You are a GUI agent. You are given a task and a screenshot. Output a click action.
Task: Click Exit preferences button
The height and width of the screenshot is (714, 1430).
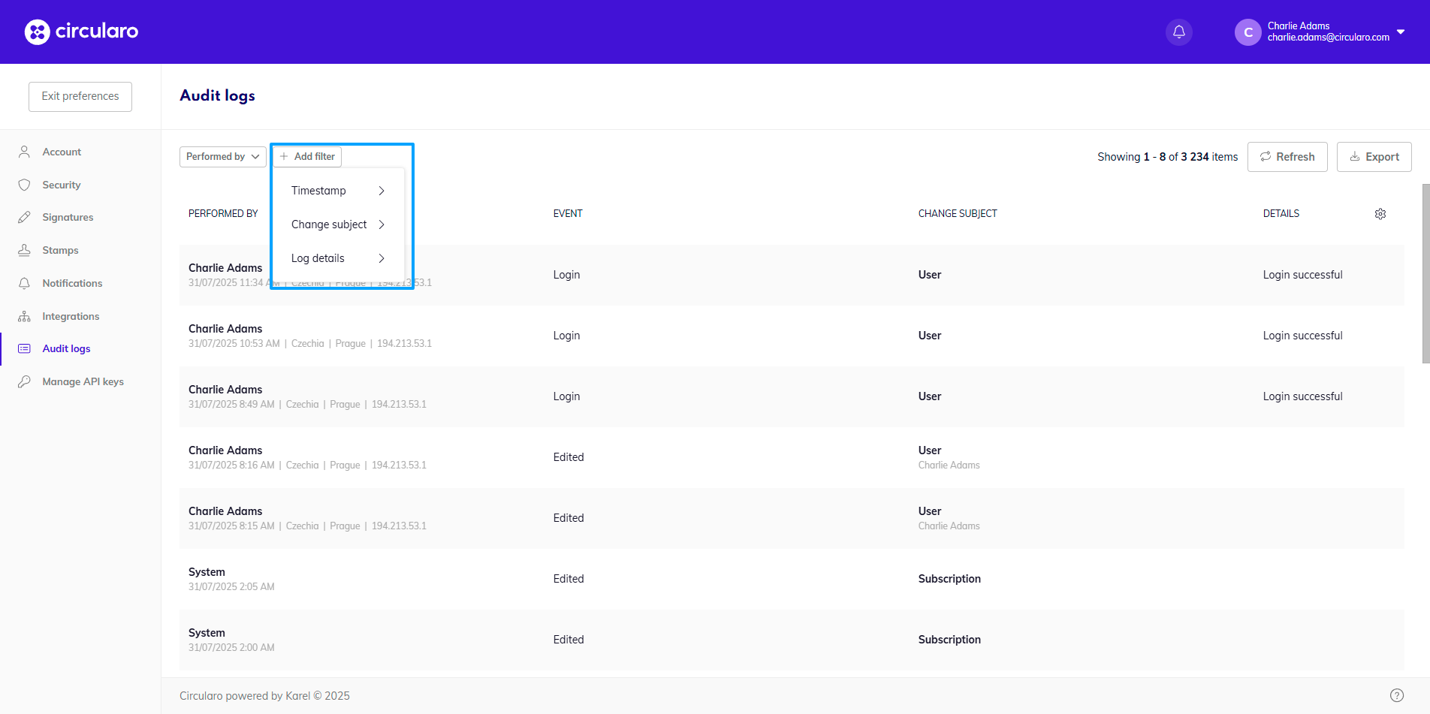[x=80, y=96]
